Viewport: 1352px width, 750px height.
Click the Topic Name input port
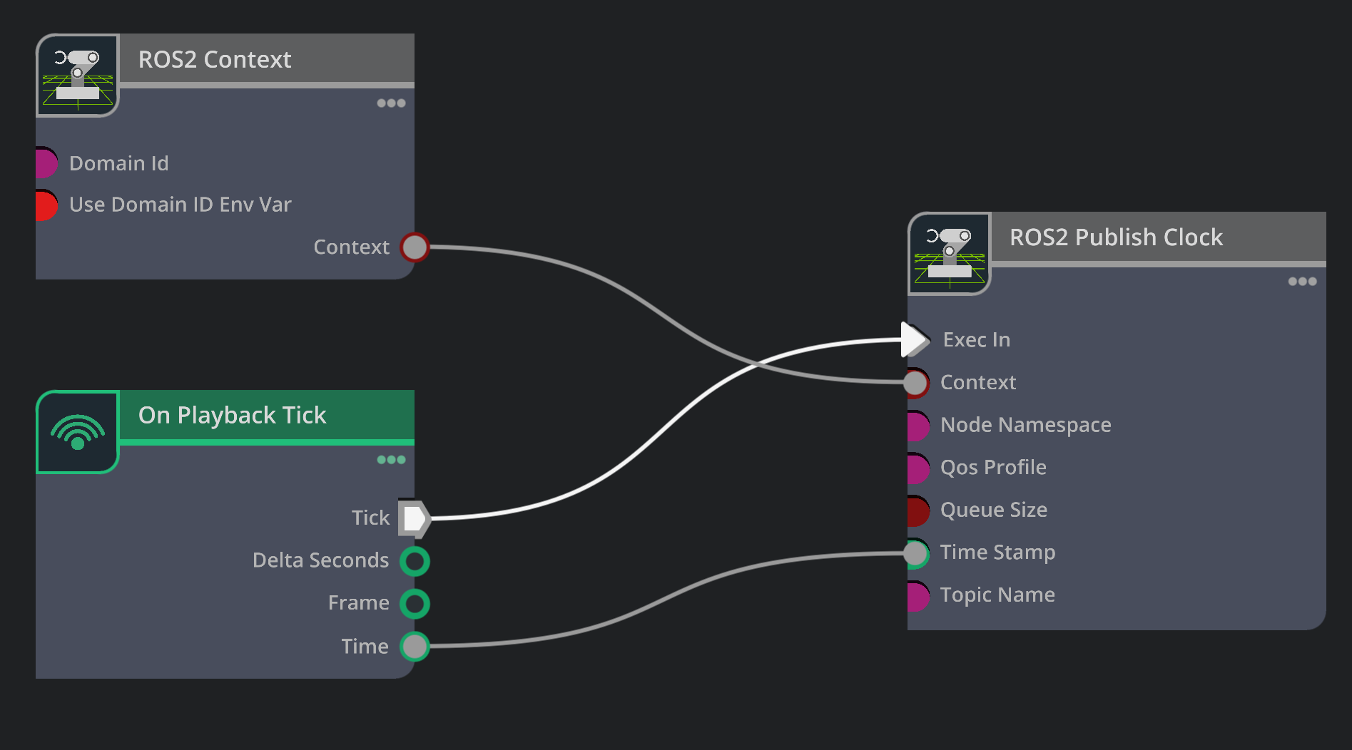pyautogui.click(x=918, y=596)
